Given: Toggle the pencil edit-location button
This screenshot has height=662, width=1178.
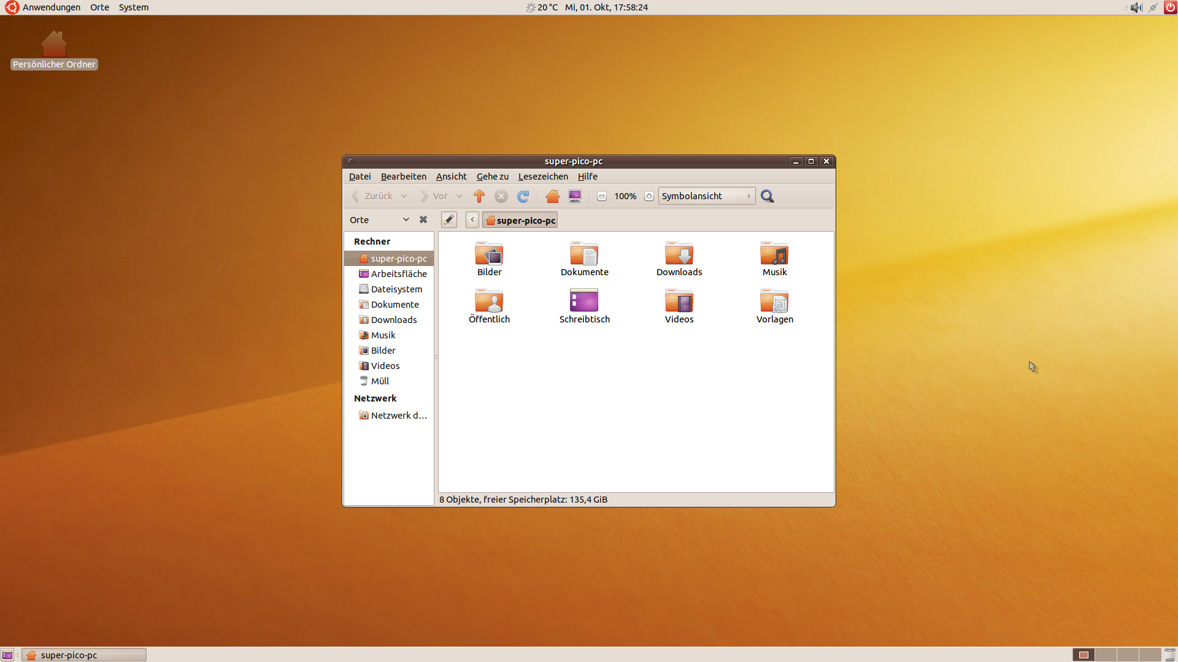Looking at the screenshot, I should 449,220.
